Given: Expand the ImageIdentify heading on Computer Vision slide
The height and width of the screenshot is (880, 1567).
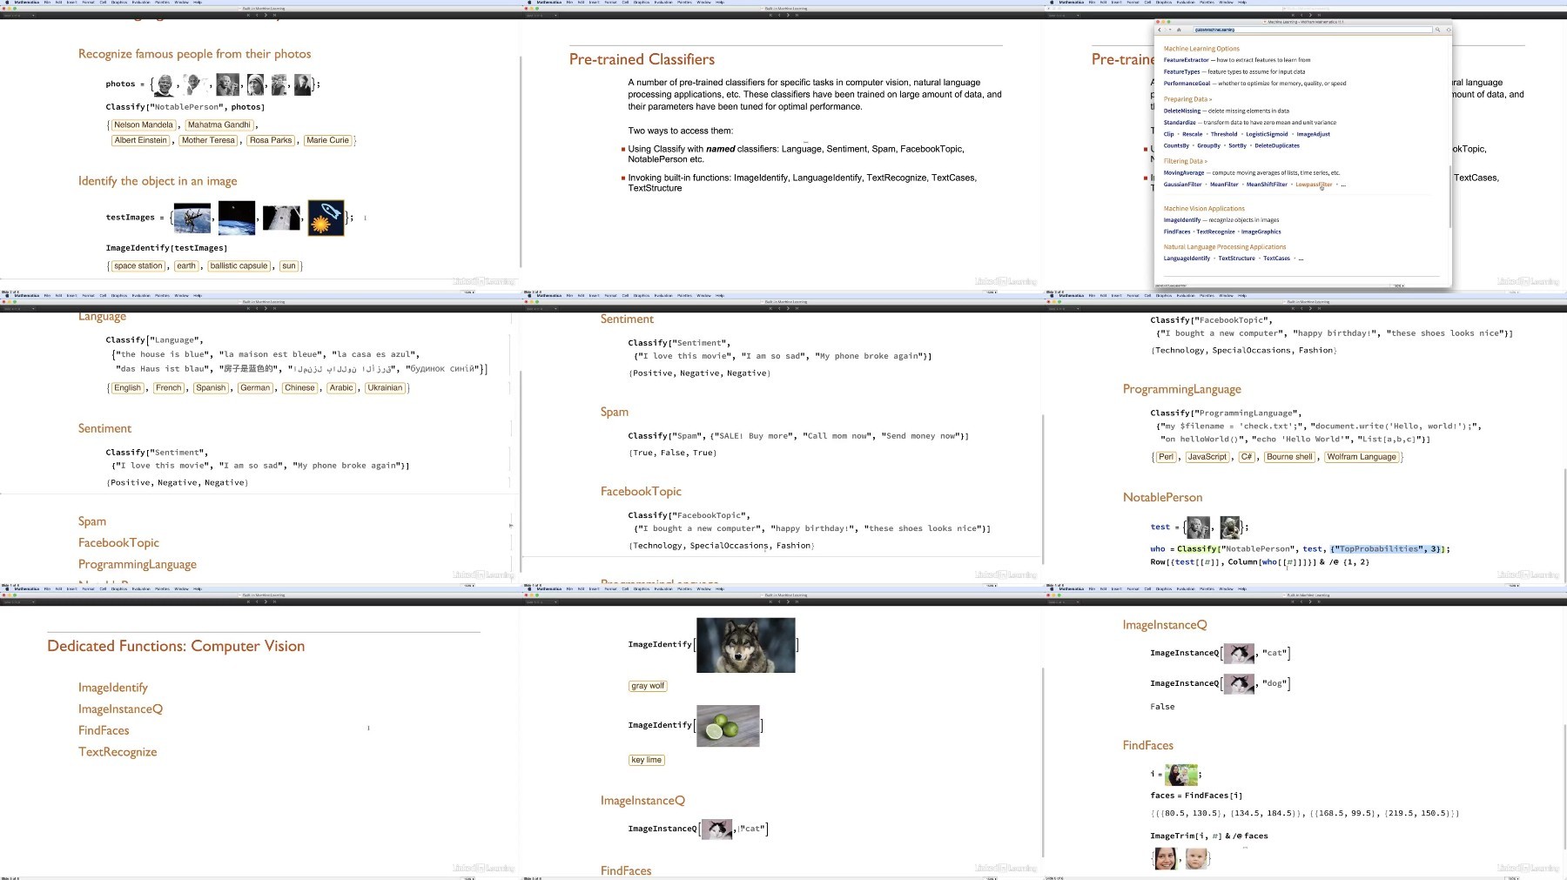Looking at the screenshot, I should coord(113,688).
